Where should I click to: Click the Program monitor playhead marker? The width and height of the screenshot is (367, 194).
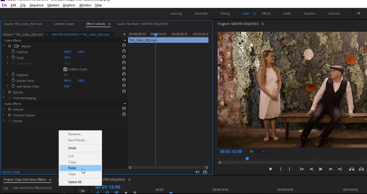[x=247, y=159]
